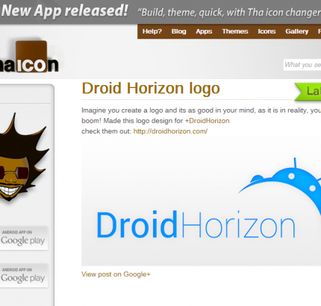Viewport: 321px width, 306px height.
Task: Focus the search input field
Action: point(302,65)
